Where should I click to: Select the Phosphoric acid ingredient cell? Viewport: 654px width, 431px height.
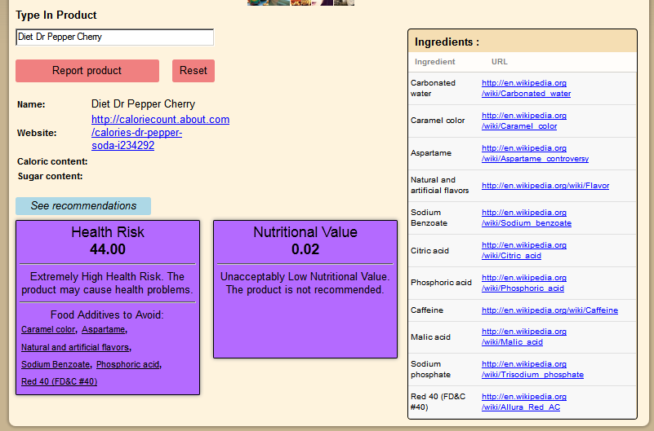pyautogui.click(x=441, y=283)
